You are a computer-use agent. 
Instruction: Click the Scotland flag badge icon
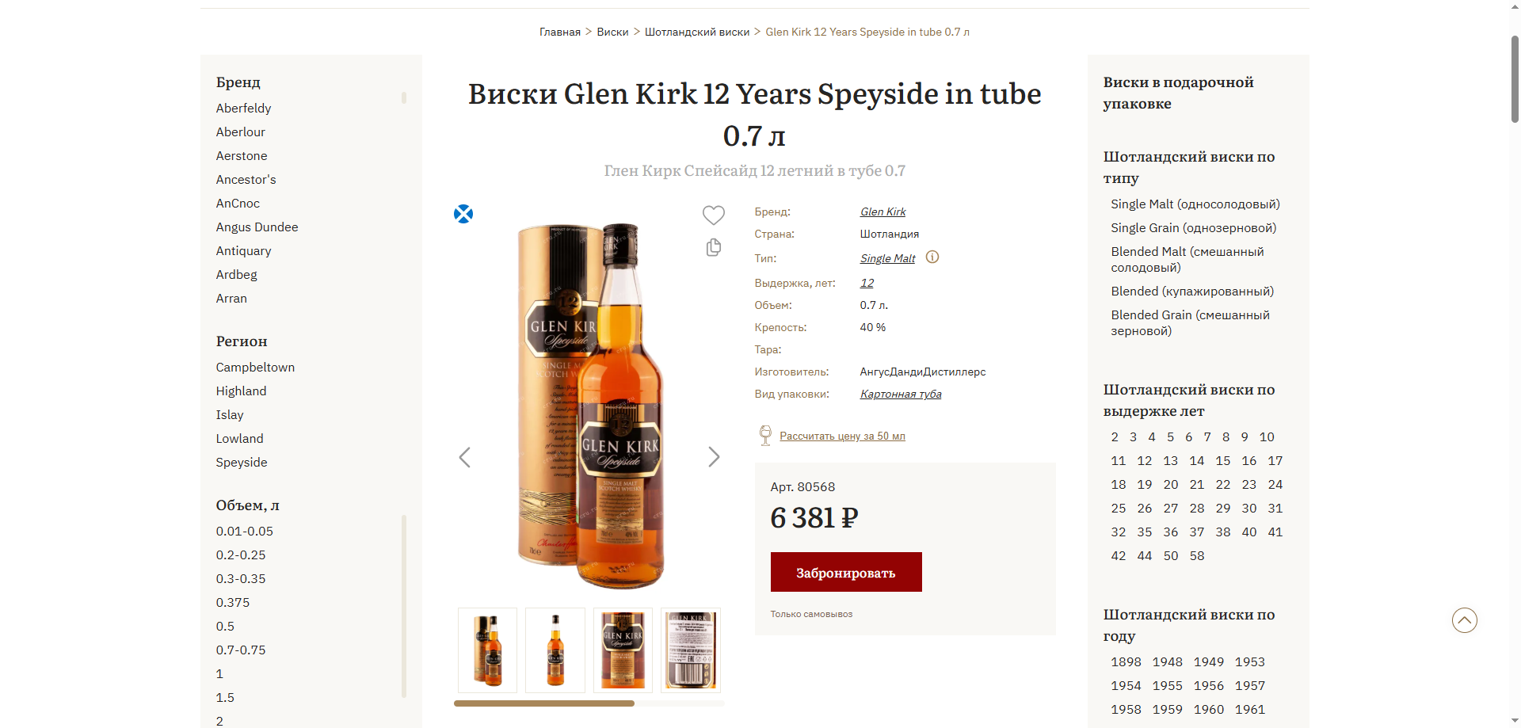click(463, 214)
